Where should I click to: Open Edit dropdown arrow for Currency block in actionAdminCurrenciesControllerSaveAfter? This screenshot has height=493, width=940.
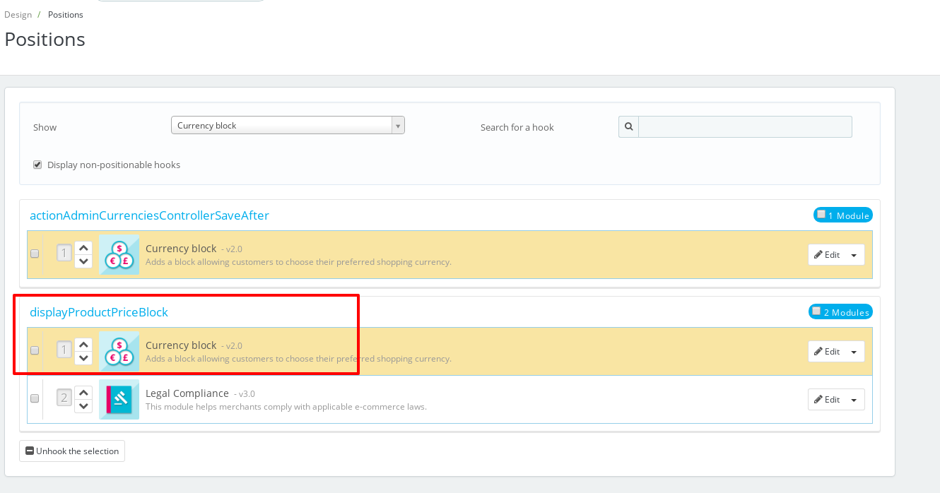854,255
